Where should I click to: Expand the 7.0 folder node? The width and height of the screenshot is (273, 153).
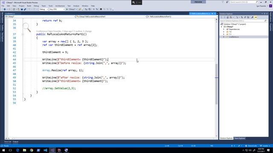click(x=224, y=32)
